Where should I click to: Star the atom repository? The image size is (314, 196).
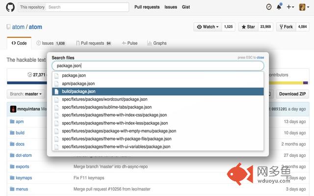(248, 27)
